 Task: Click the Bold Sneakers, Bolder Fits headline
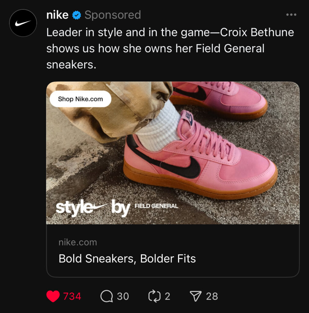click(x=127, y=259)
